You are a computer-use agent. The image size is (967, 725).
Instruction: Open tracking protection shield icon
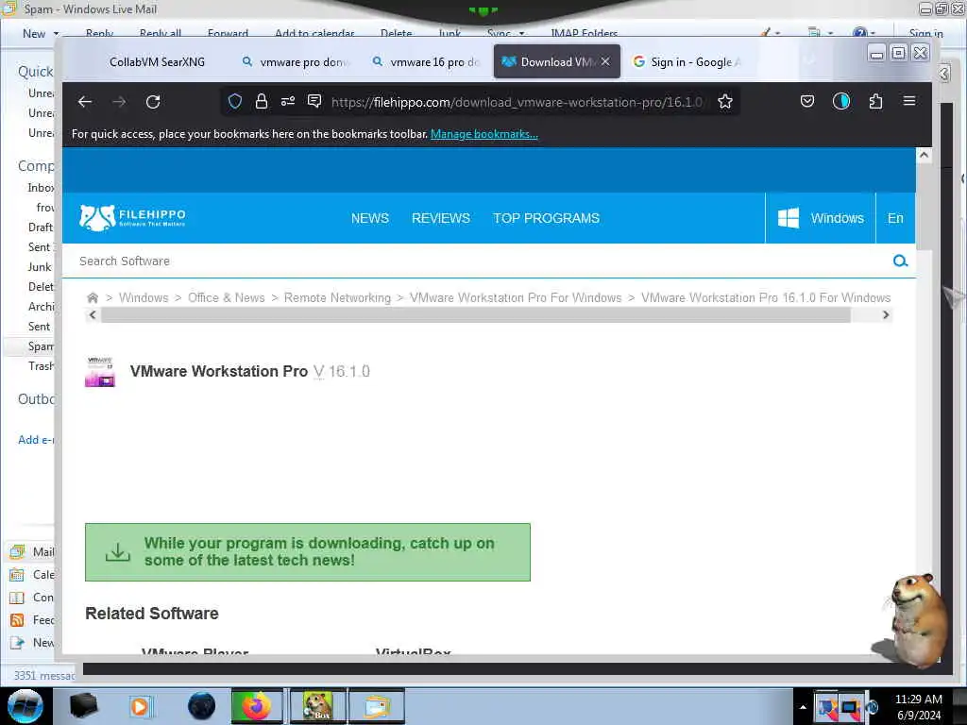[x=235, y=102]
